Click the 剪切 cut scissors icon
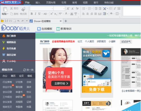The width and height of the screenshot is (141, 111). click(12, 8)
